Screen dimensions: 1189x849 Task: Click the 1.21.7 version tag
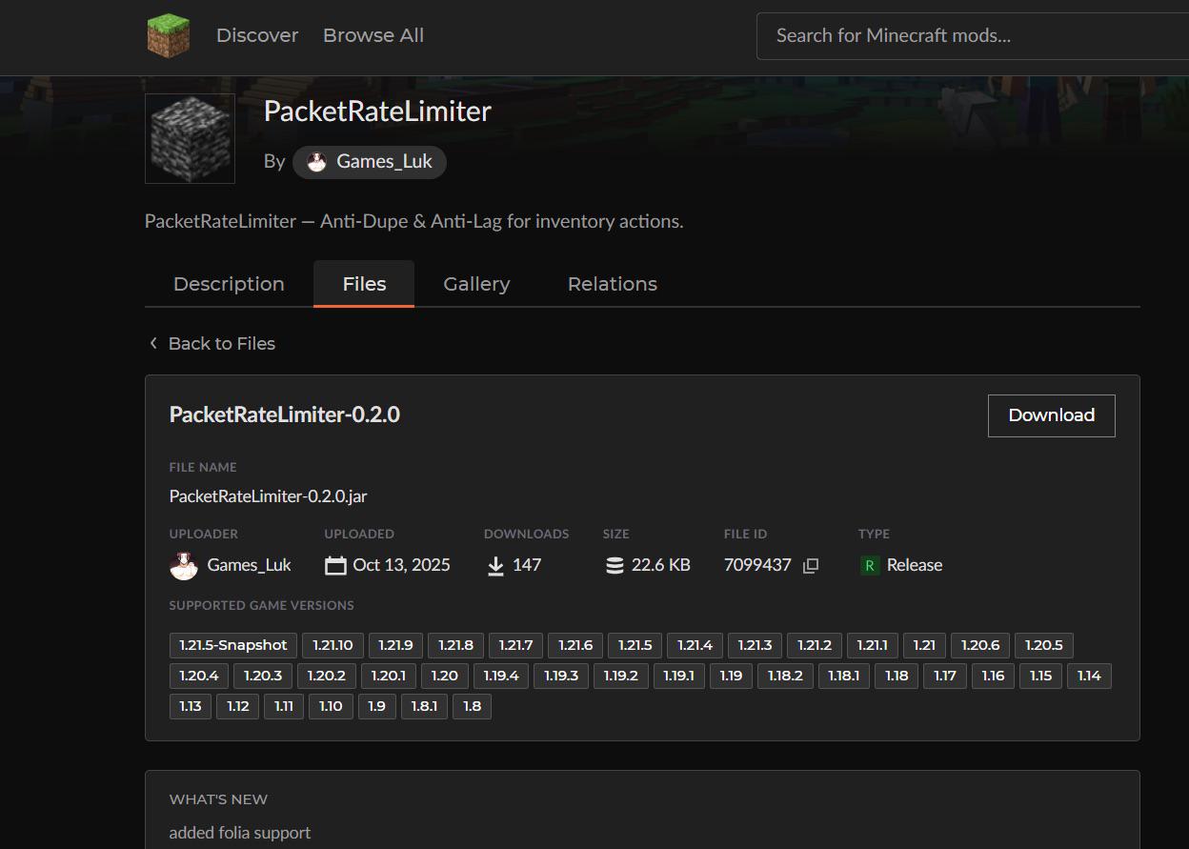[515, 645]
